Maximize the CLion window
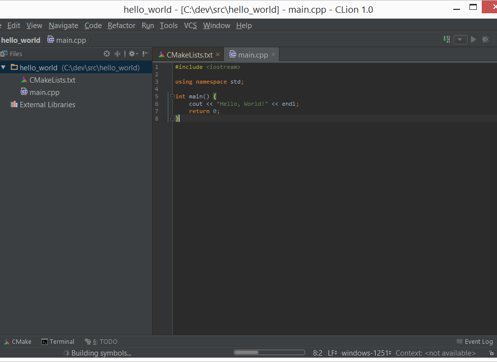 [x=473, y=7]
